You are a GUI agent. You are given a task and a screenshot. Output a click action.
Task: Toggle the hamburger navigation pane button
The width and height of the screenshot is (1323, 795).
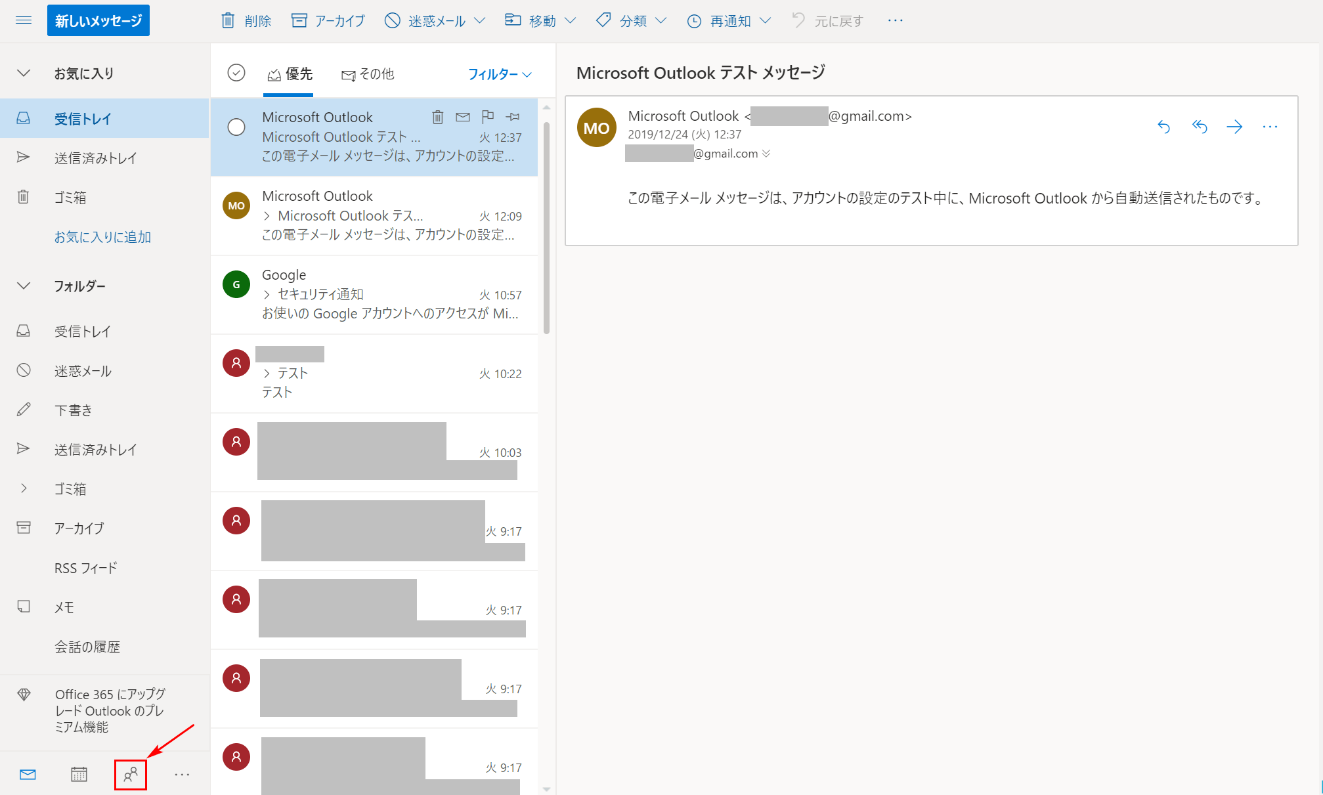pyautogui.click(x=24, y=20)
